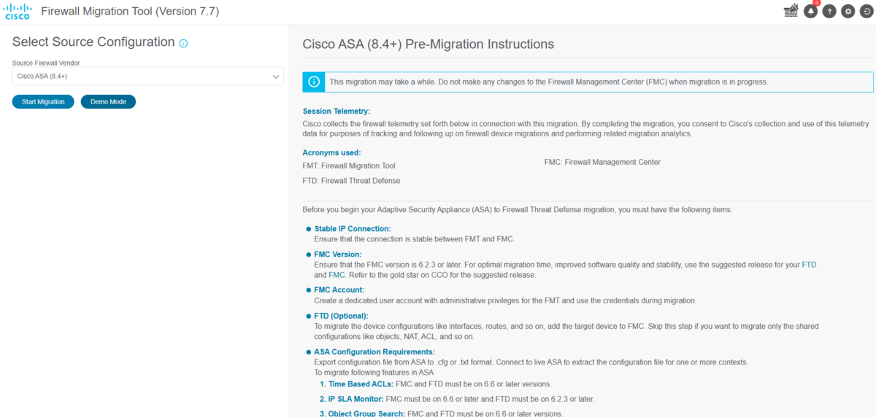Screen dimensions: 876x417
Task: Click 'FMC: Firewall Management Center' text
Action: point(602,162)
